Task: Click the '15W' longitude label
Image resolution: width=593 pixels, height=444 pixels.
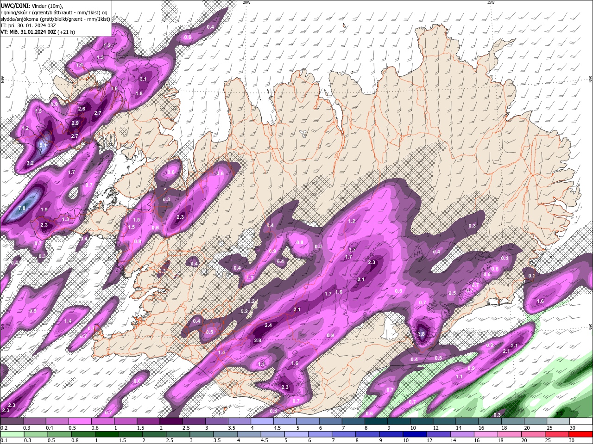Action: [x=491, y=2]
